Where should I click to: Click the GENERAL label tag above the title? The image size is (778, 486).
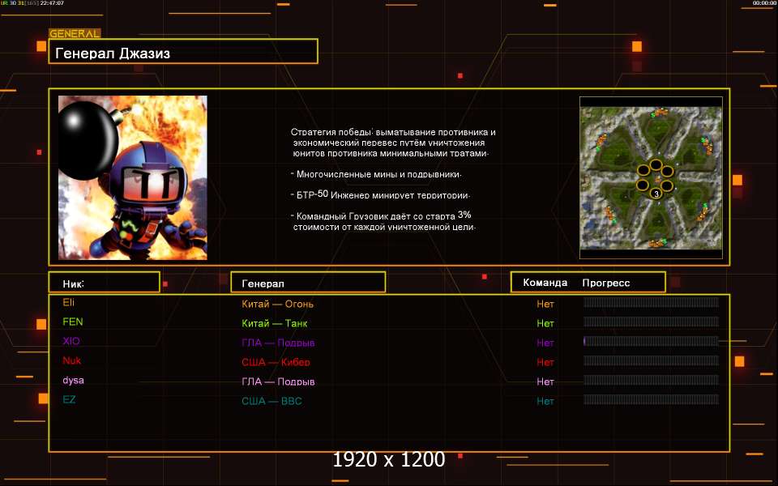75,34
